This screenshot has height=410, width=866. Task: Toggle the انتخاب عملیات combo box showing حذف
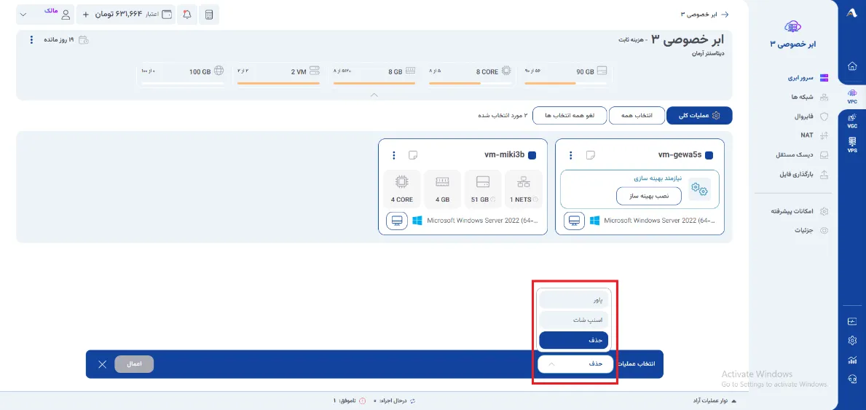575,364
